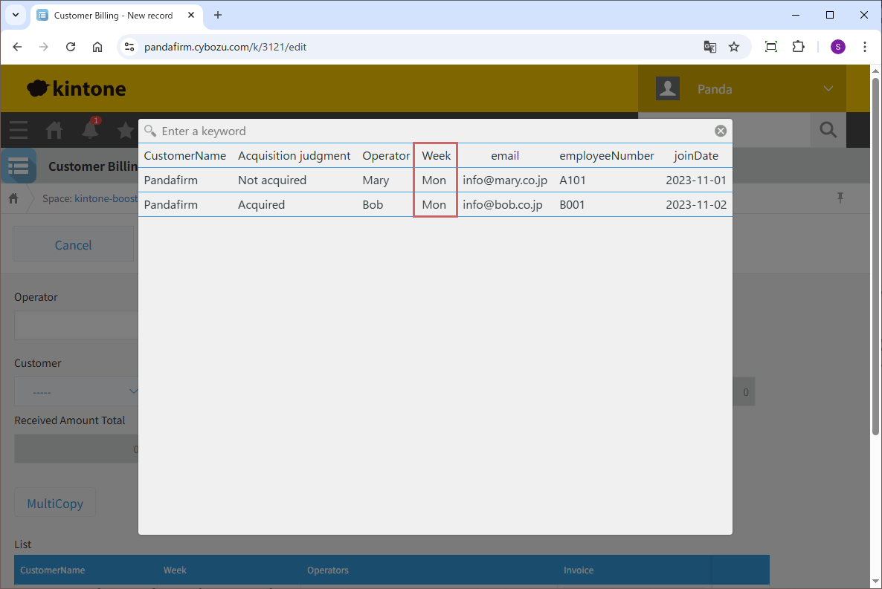Click the kintone hamburger menu icon
Viewport: 882px width, 589px height.
pos(18,130)
